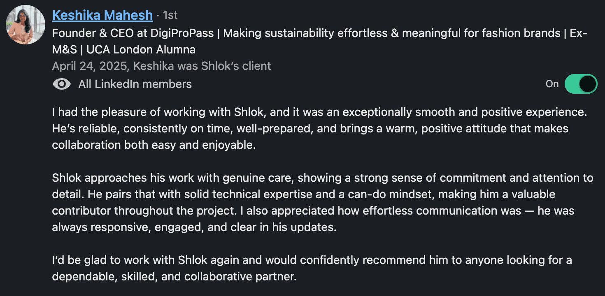This screenshot has height=296, width=605.
Task: Toggle the recommendation visibility switch off
Action: 581,84
